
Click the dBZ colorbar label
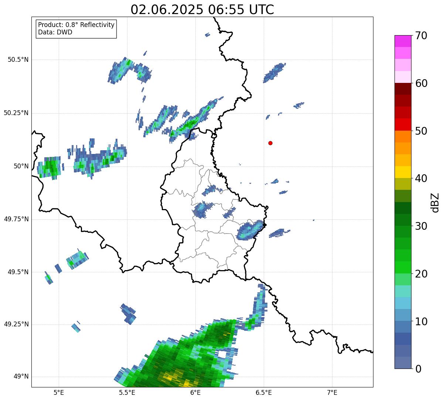(x=435, y=202)
